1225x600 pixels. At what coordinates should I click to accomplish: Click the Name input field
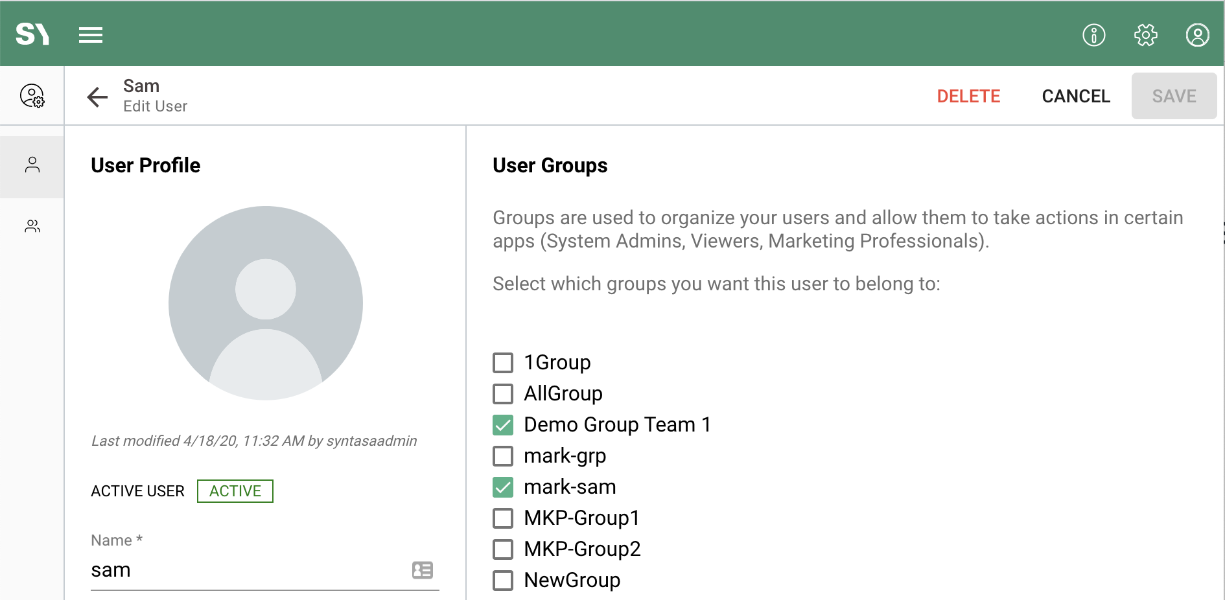click(246, 570)
